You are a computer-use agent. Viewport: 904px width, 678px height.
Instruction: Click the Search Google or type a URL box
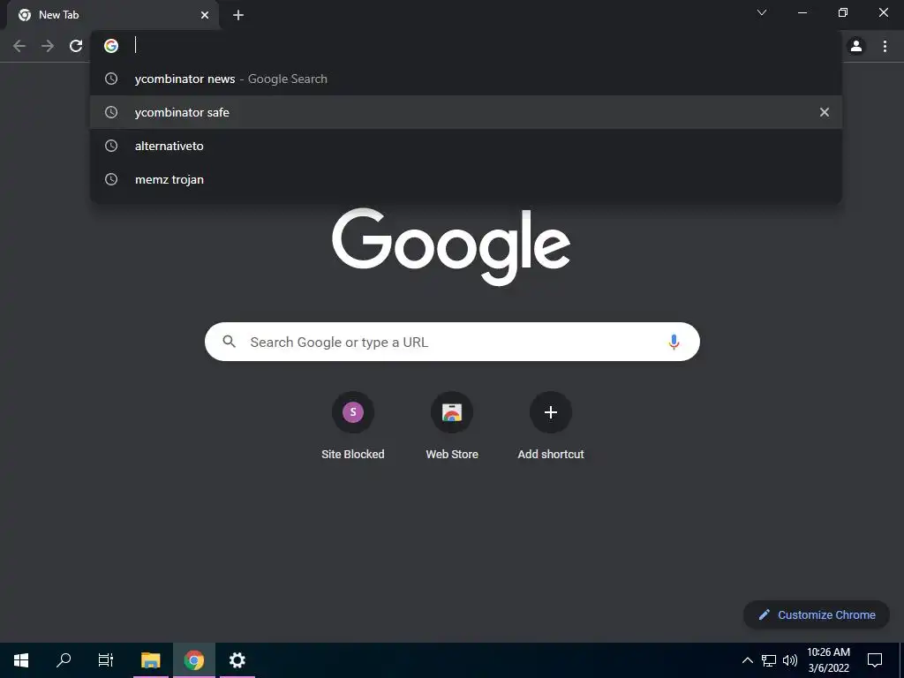coord(452,342)
